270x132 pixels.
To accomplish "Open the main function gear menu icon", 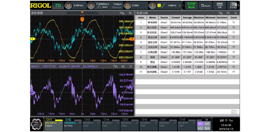I will (x=37, y=124).
